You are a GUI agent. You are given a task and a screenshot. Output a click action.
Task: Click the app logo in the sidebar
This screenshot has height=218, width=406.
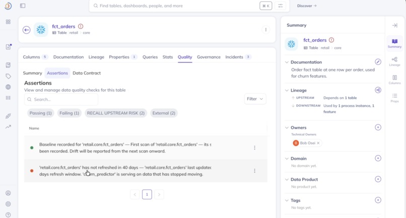(8, 6)
